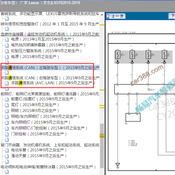Viewport: 175px width, 175px height.
Task: Click page icon beside 电动车窗
Action: [x=7, y=150]
